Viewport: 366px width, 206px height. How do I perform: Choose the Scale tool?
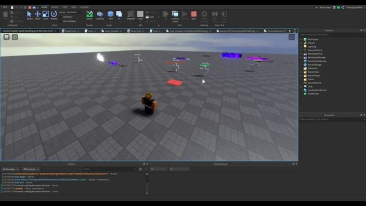click(x=46, y=15)
